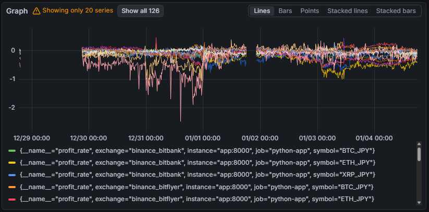Click the orange warning triangle icon
429x212 pixels.
click(x=36, y=11)
